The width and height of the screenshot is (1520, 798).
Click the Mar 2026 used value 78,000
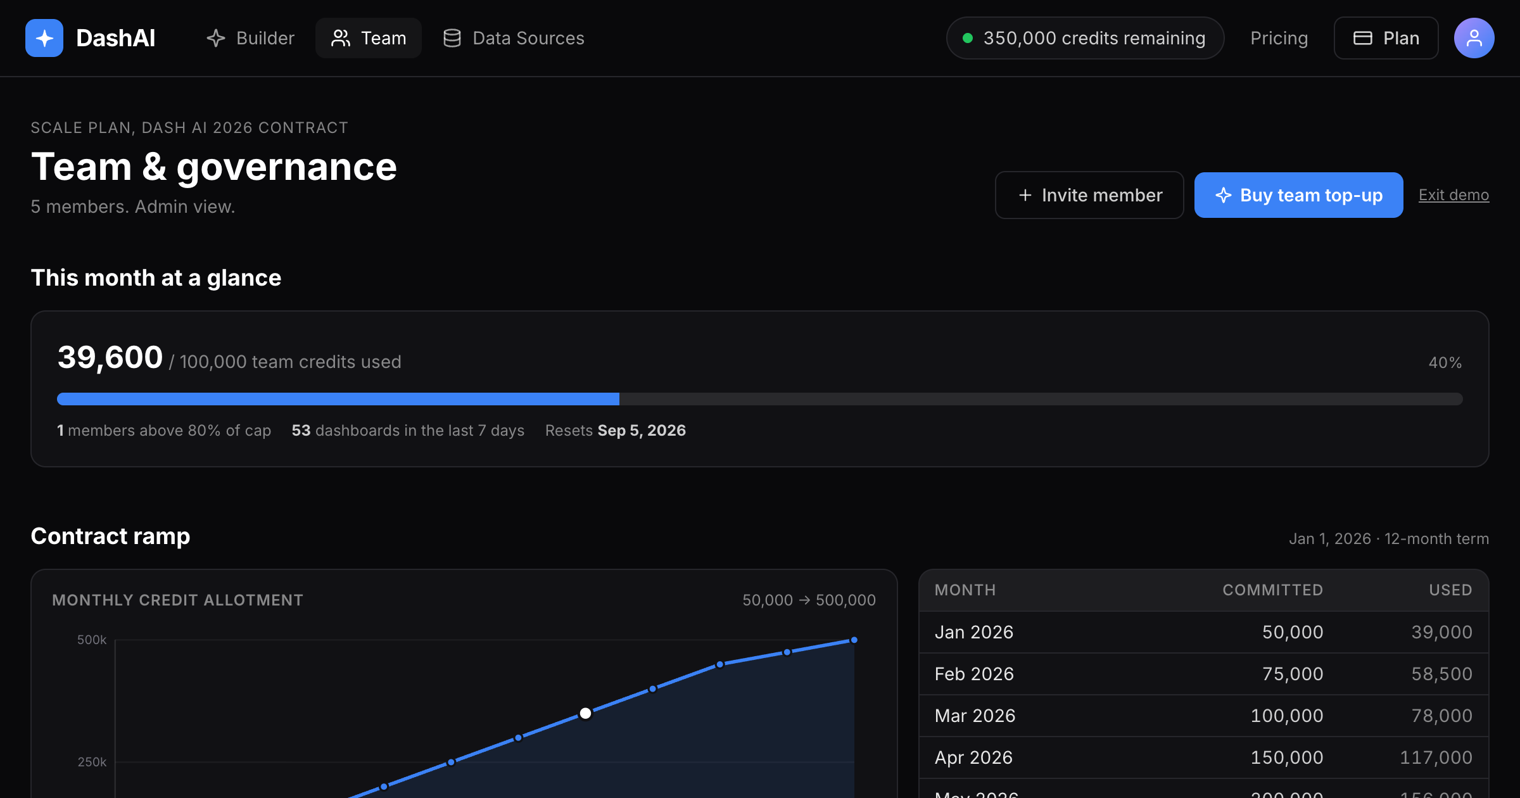[x=1441, y=716]
